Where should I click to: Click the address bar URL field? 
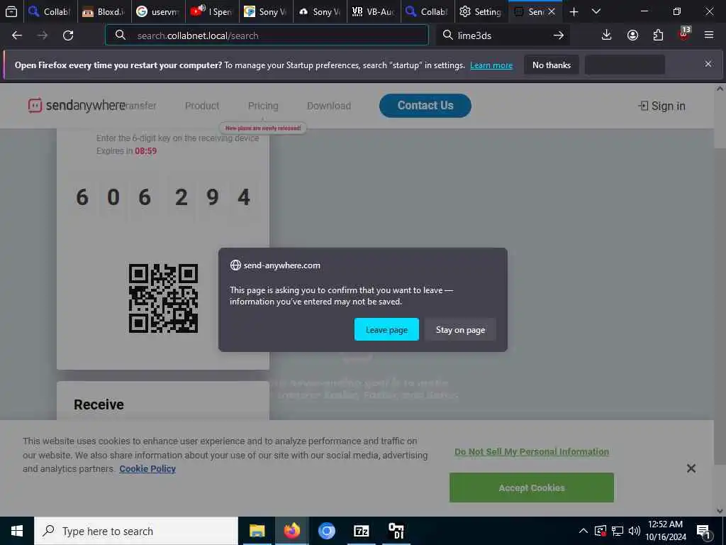point(267,35)
